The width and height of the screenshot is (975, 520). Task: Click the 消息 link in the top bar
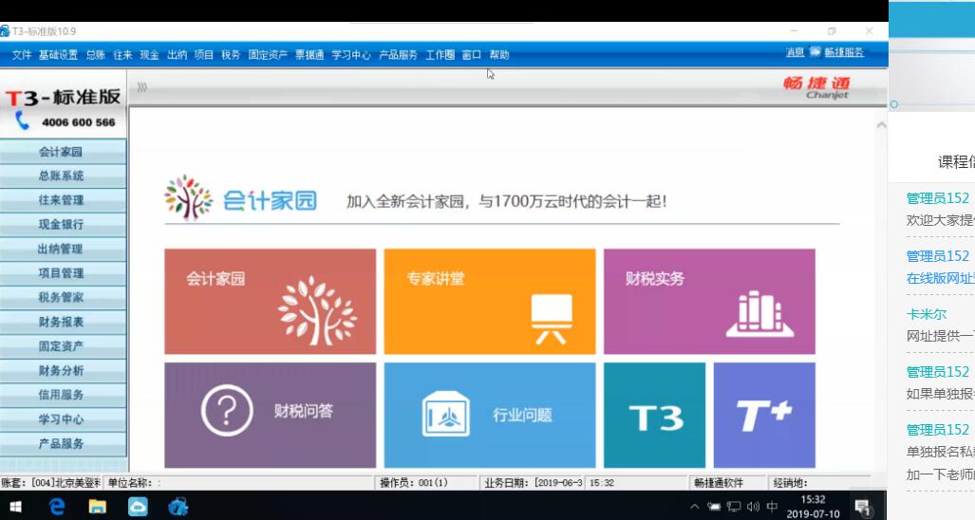[795, 53]
